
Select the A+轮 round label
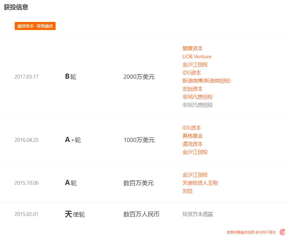point(73,140)
